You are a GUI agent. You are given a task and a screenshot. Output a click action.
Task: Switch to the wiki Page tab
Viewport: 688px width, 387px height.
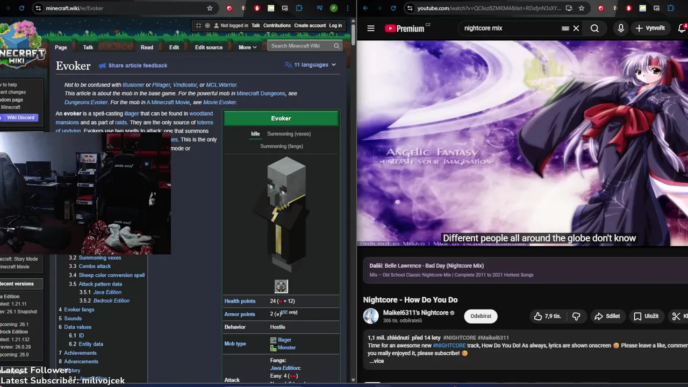tap(61, 47)
